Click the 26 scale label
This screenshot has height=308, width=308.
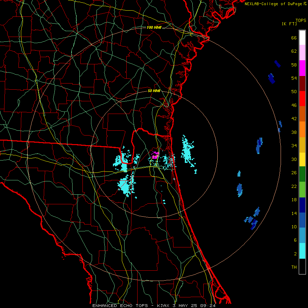(294, 173)
